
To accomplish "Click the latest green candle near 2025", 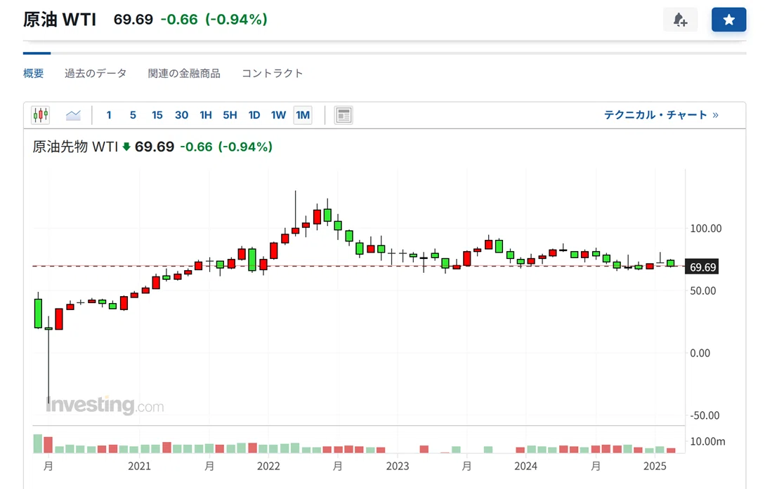I will (671, 263).
